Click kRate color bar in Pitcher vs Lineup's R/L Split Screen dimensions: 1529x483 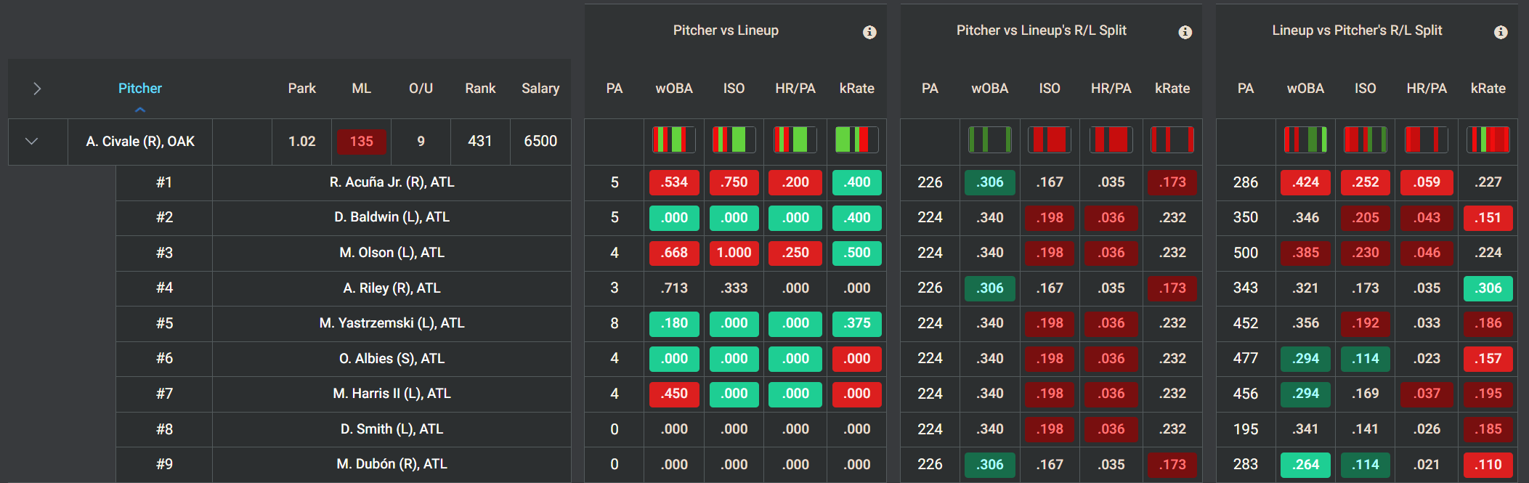tap(1172, 139)
